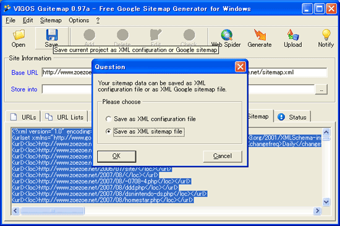340x226 pixels.
Task: Close the VIGOS Gsitemap window
Action: (331, 9)
